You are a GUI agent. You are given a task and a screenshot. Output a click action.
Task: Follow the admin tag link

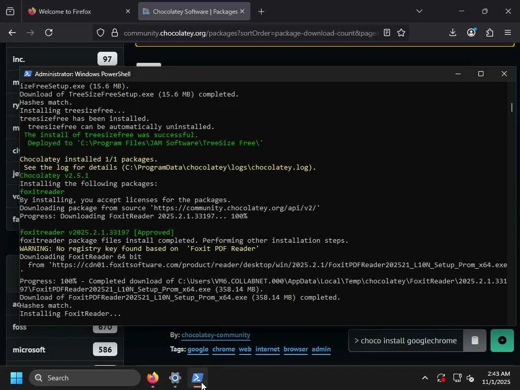pos(321,349)
